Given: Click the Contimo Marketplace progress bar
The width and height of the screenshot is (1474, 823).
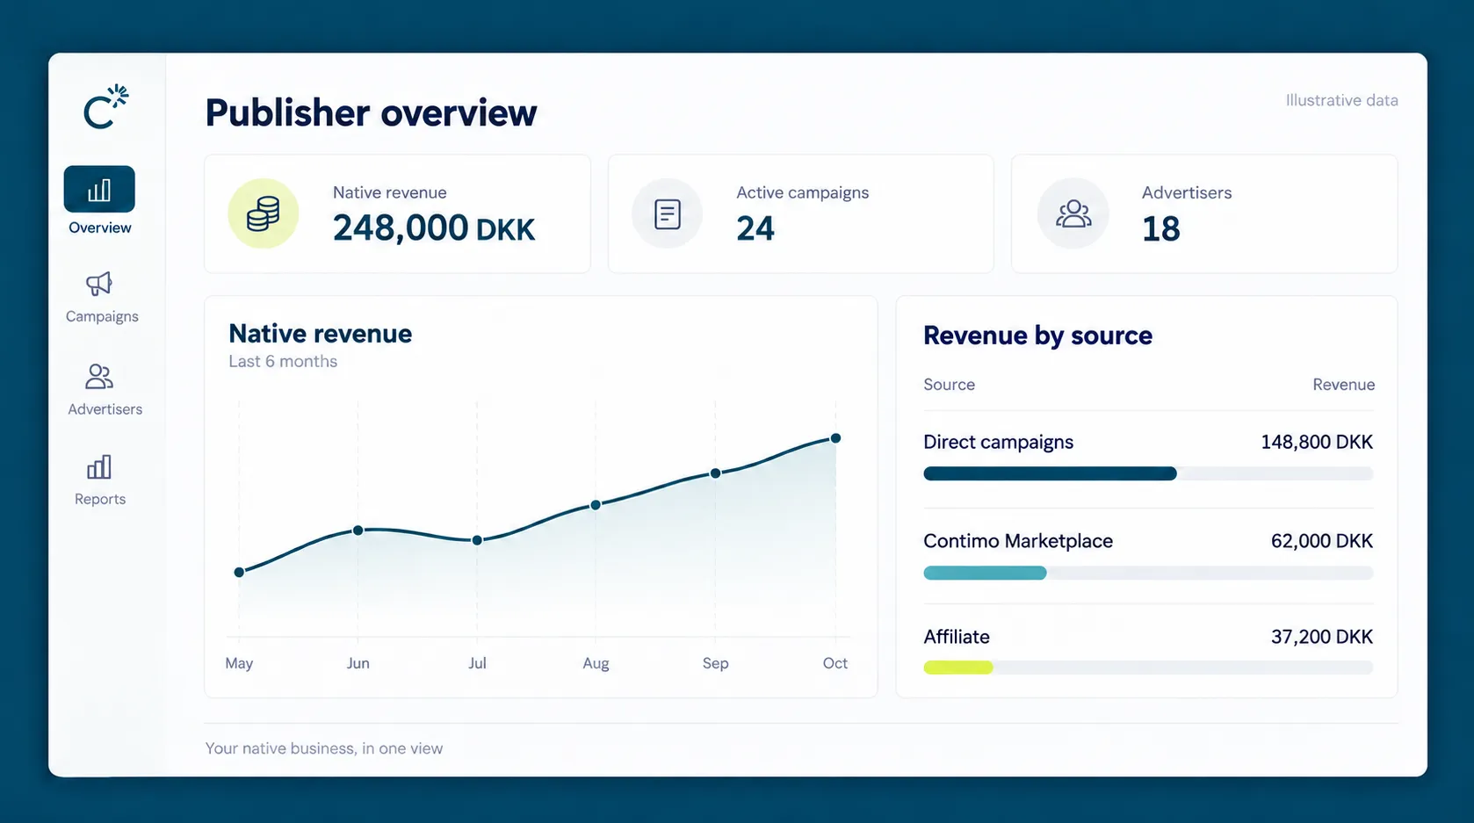Looking at the screenshot, I should pyautogui.click(x=1148, y=574).
